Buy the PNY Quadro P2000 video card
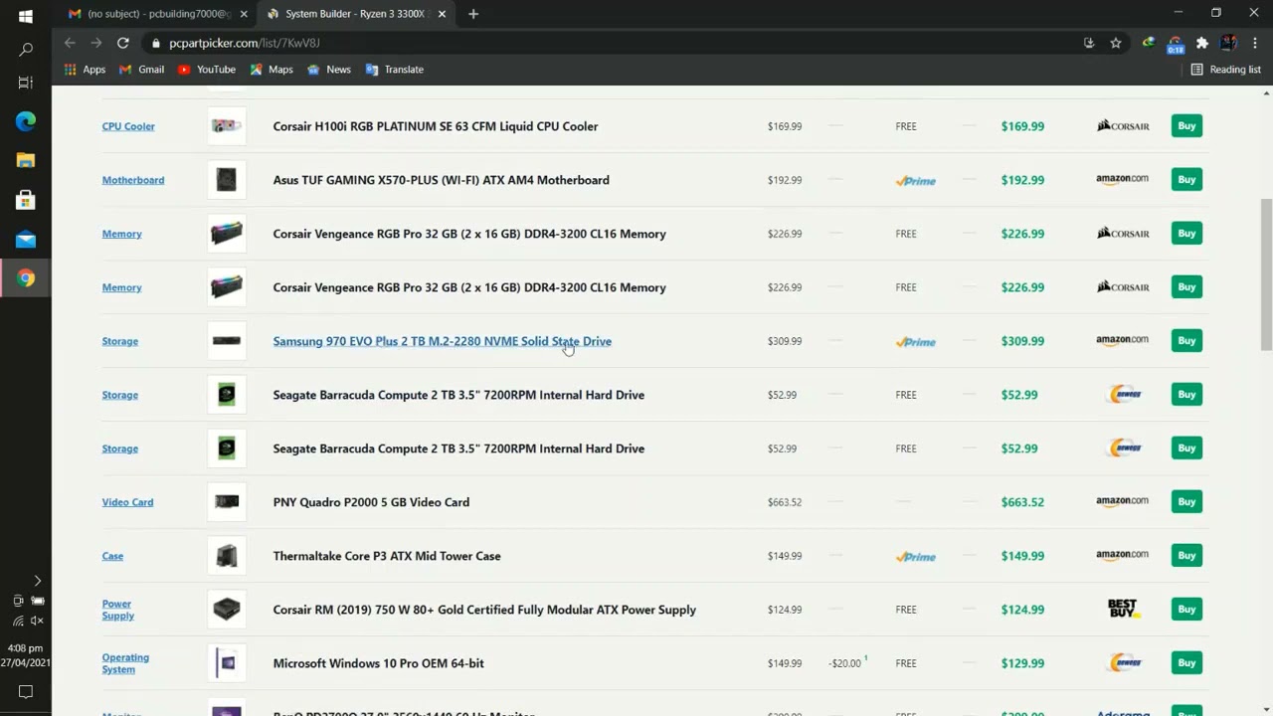Image resolution: width=1273 pixels, height=716 pixels. tap(1186, 502)
